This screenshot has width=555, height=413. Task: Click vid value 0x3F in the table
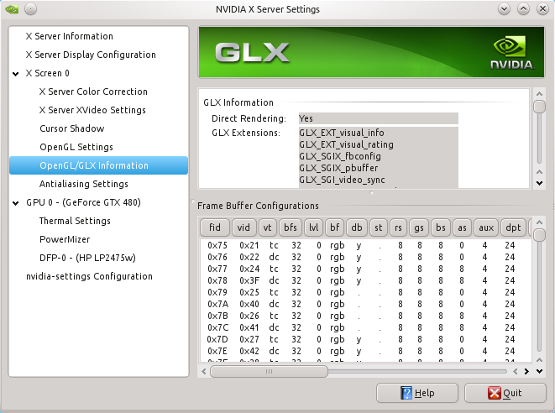coord(249,280)
